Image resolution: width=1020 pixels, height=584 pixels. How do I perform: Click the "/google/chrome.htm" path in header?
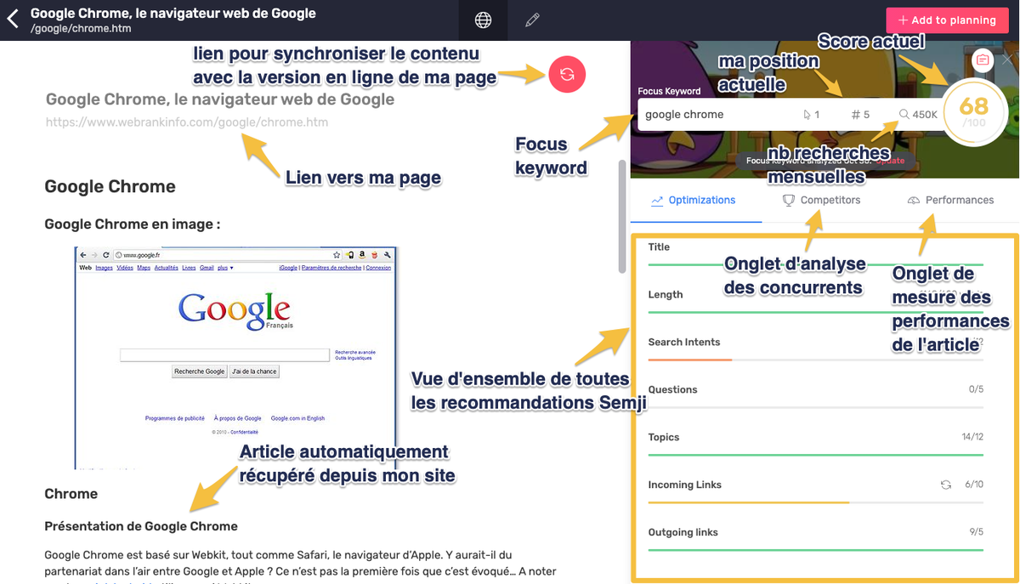click(81, 29)
